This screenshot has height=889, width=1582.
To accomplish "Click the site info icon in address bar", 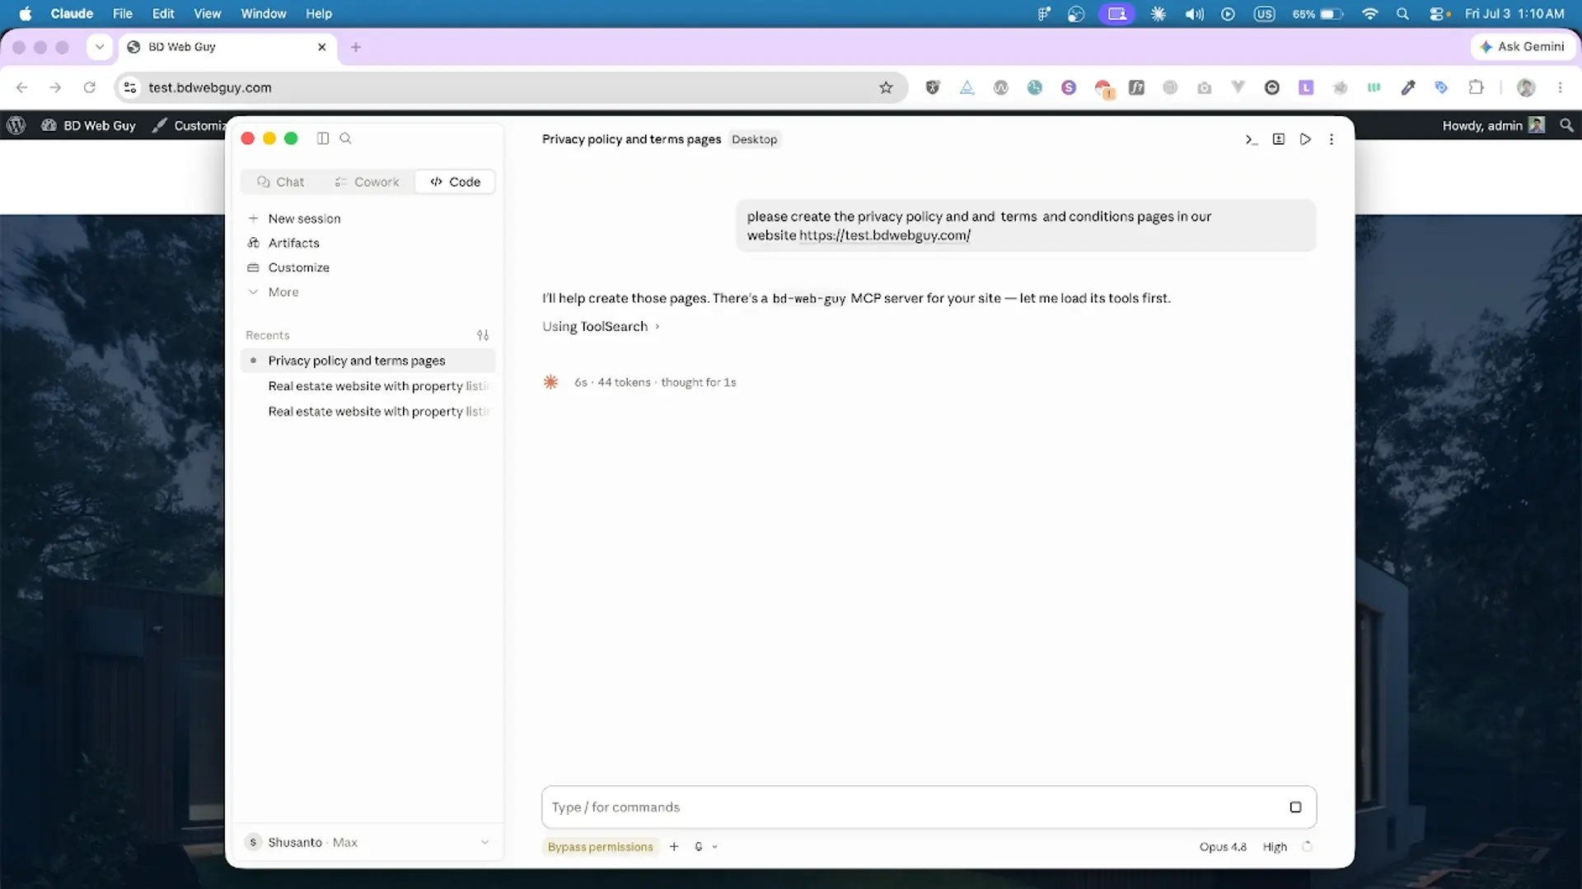I will coord(130,87).
